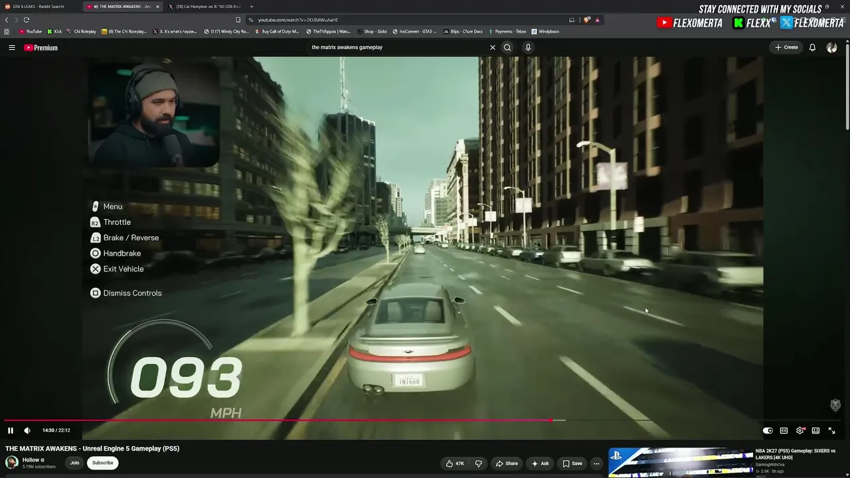The height and width of the screenshot is (478, 850).
Task: Open a new browser tab
Action: [251, 7]
